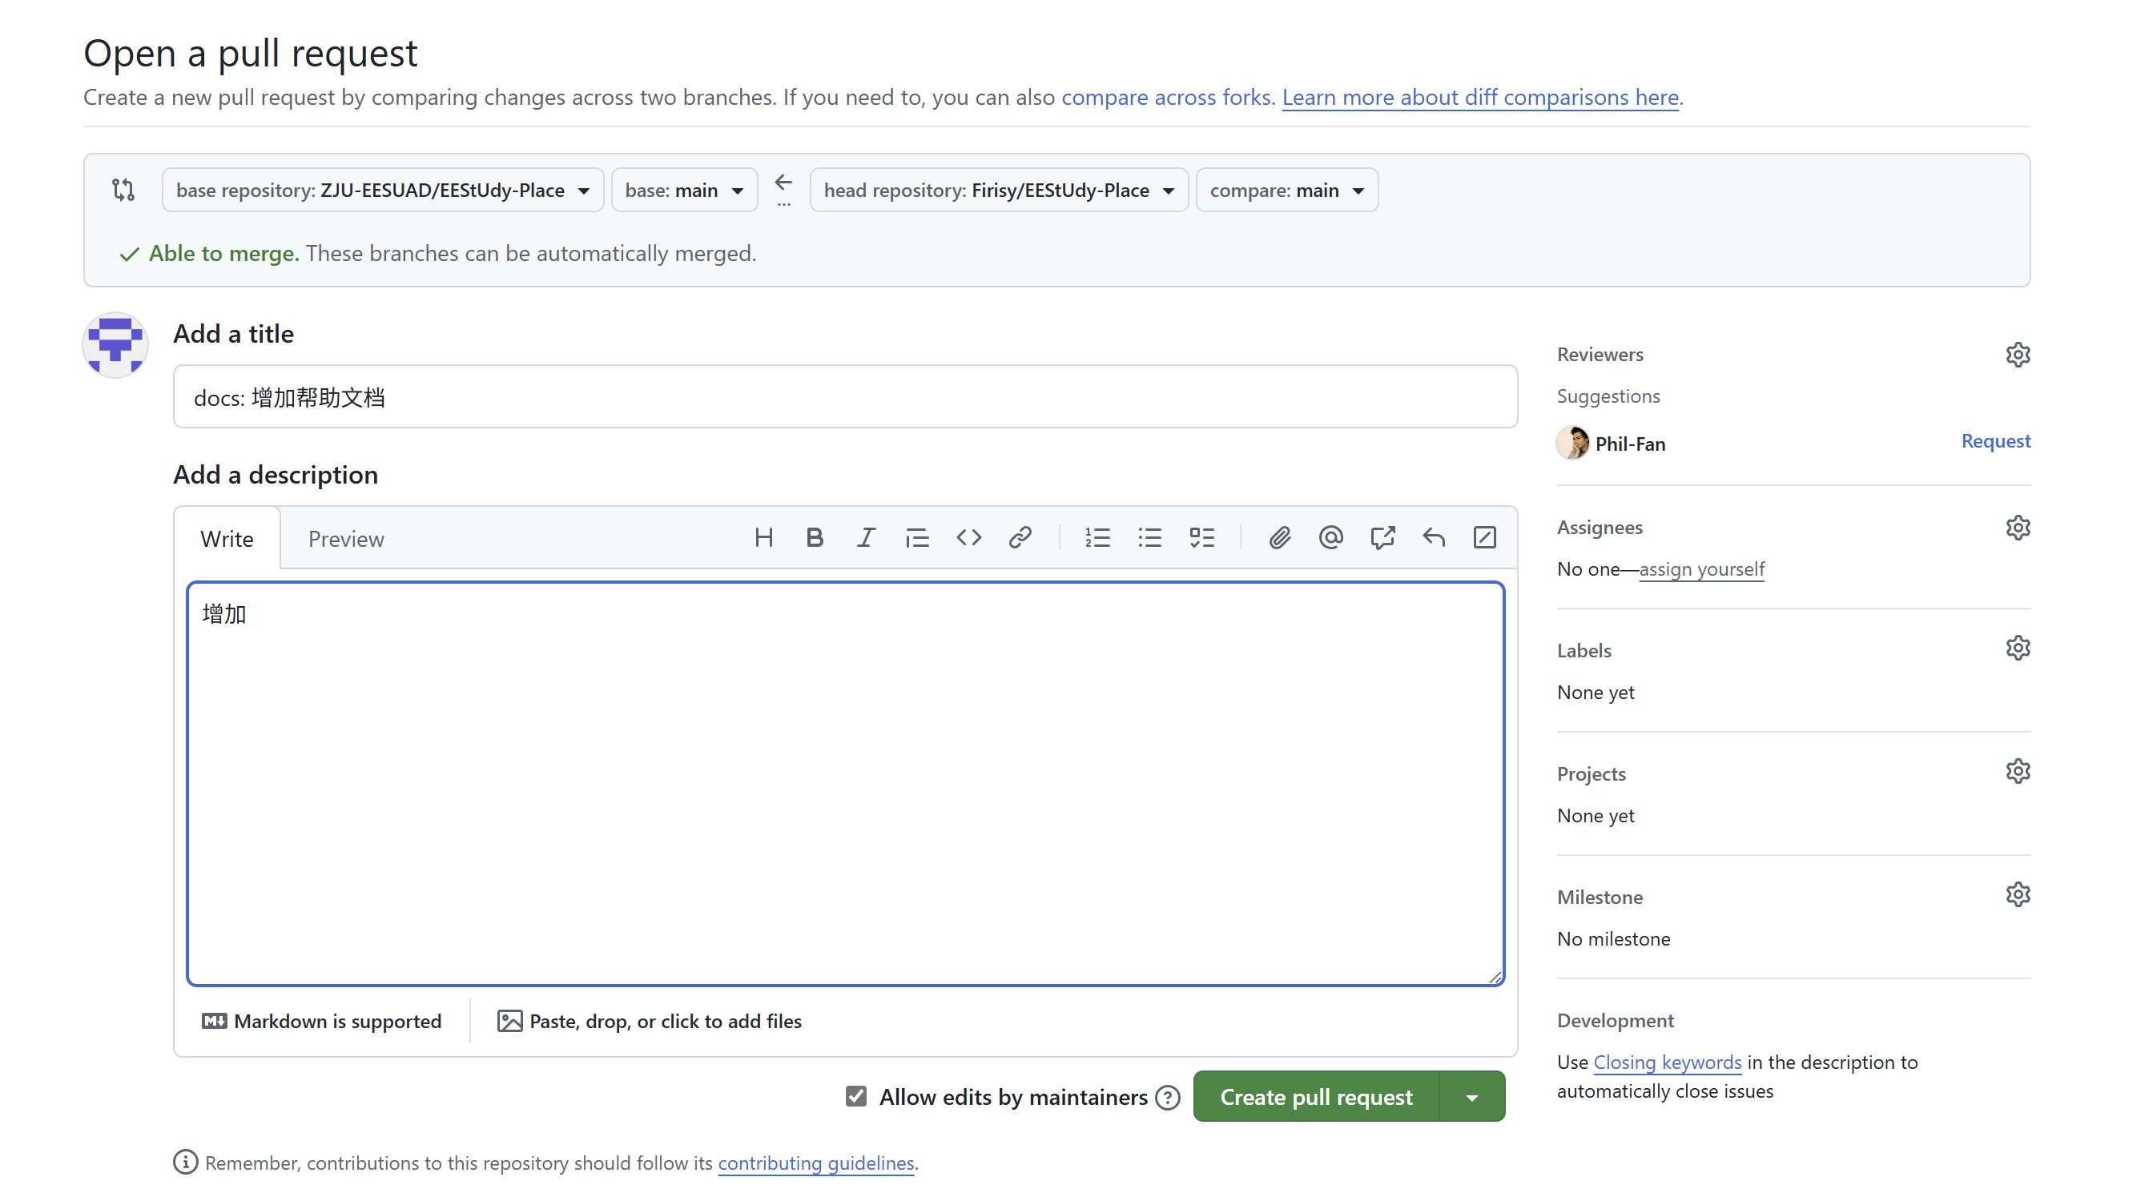This screenshot has width=2153, height=1193.
Task: Switch to the Preview tab
Action: pos(345,539)
